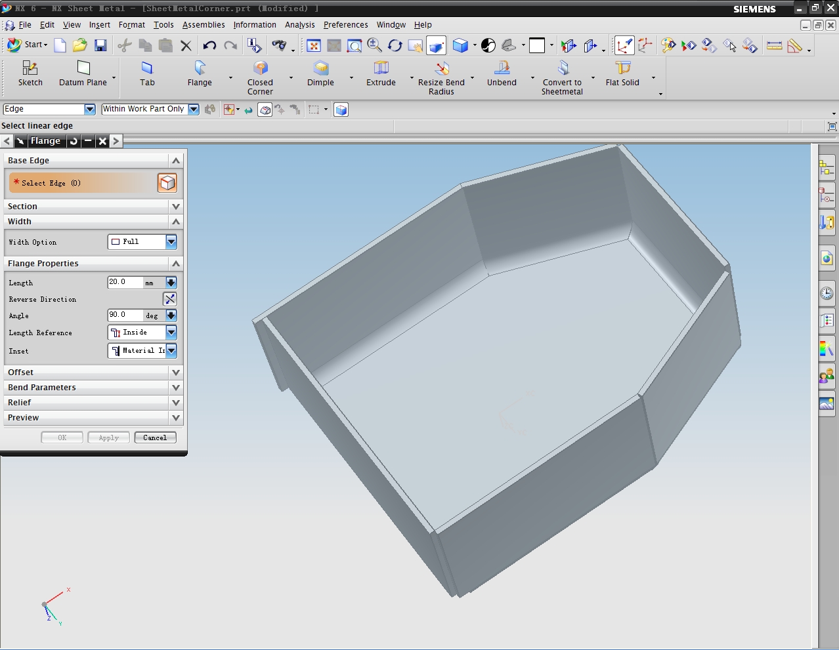This screenshot has width=839, height=650.
Task: Select the Dimple tool
Action: pos(320,73)
